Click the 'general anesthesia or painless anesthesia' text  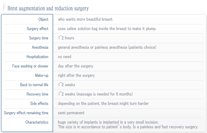[x=92, y=47]
